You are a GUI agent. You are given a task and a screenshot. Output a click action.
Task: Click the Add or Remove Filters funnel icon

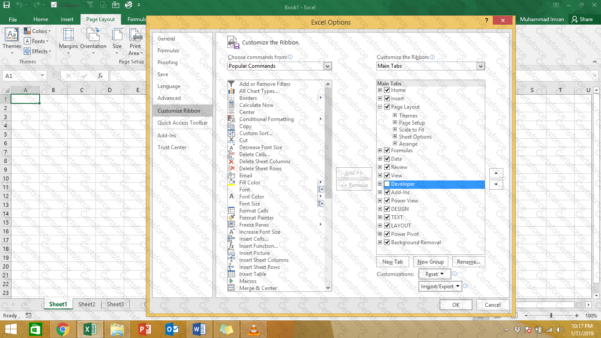point(231,84)
